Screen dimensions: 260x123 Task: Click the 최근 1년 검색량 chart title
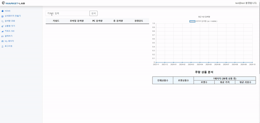204,17
